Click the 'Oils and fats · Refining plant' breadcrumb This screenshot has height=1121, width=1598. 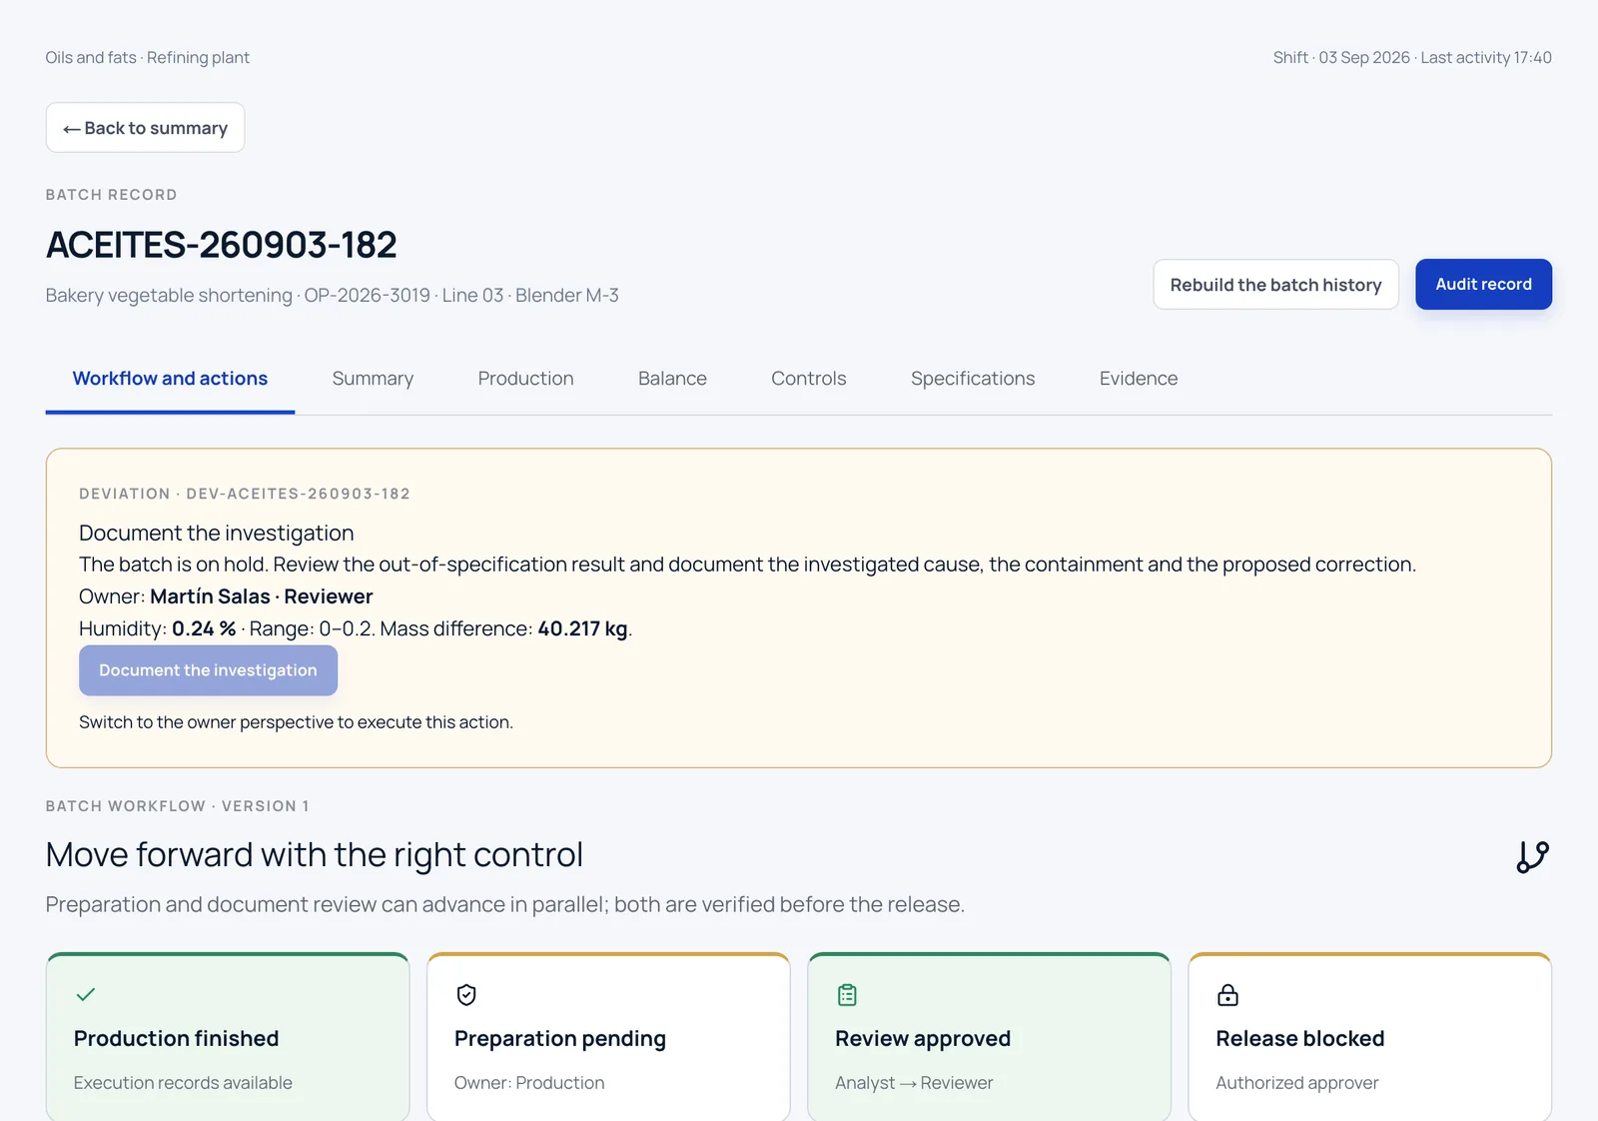coord(147,58)
